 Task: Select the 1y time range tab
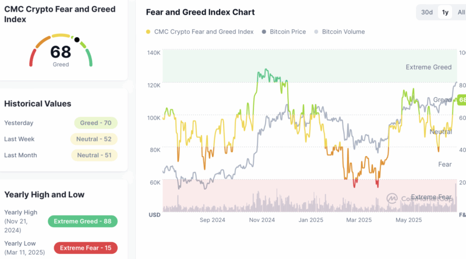tap(445, 12)
